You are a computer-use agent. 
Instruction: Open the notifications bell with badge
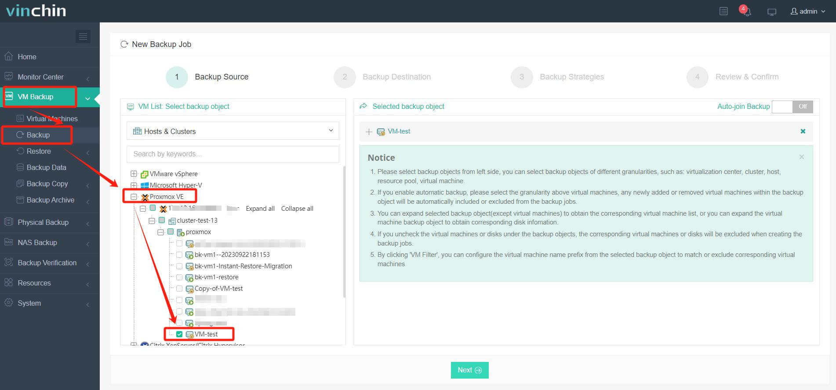point(745,11)
